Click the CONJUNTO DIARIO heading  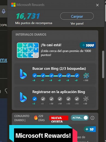click(22, 118)
